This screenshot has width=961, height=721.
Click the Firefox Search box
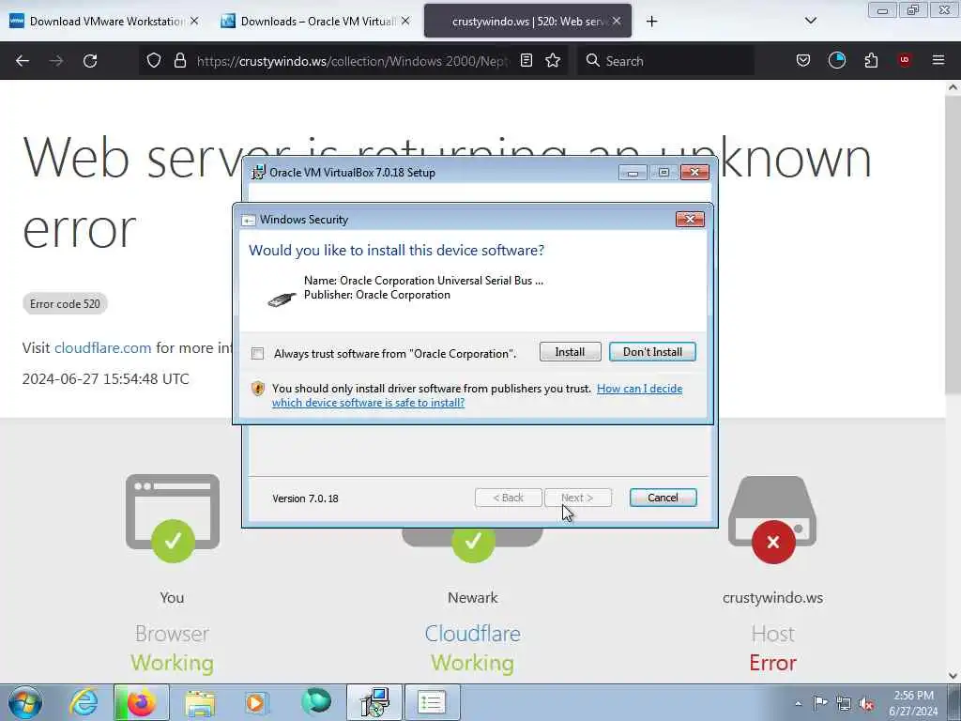coord(665,61)
